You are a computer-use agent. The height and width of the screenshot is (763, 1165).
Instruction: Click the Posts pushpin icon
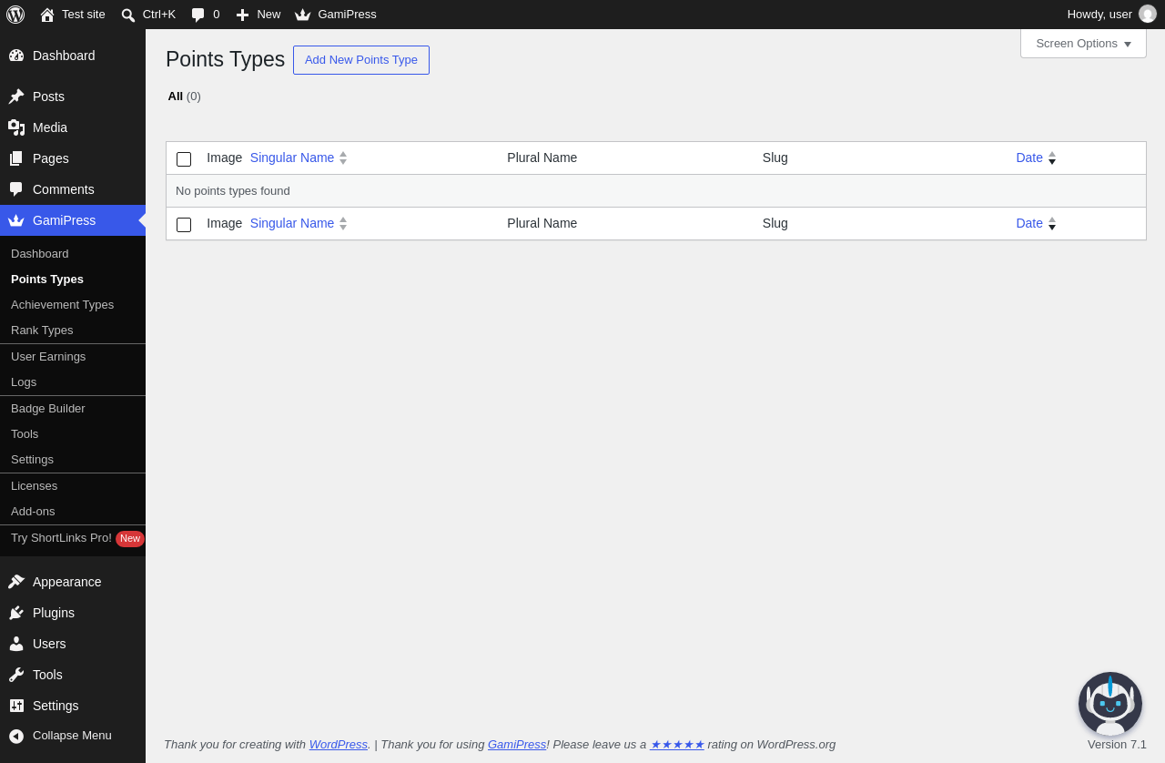tap(16, 97)
